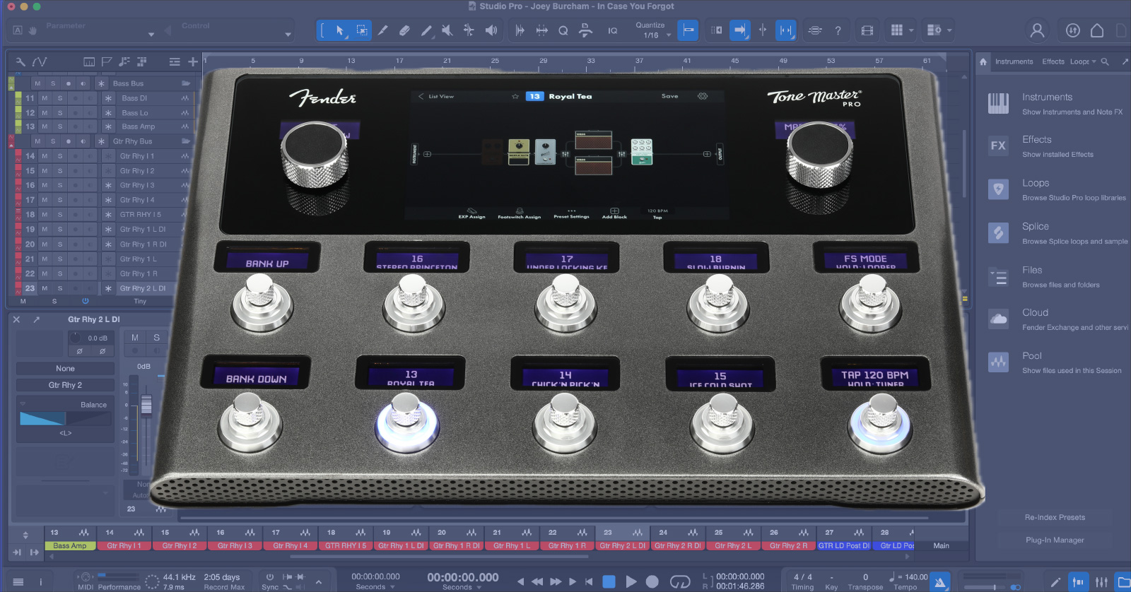Select the Mute tool
This screenshot has height=592, width=1131.
(x=447, y=30)
